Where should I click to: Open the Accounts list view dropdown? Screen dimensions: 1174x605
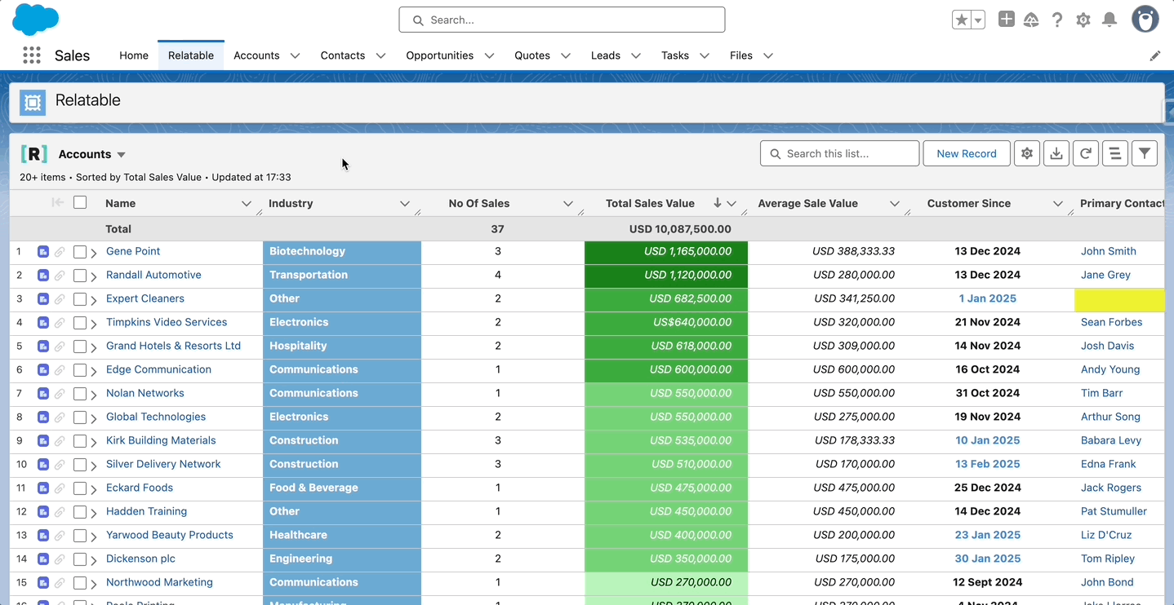point(122,155)
